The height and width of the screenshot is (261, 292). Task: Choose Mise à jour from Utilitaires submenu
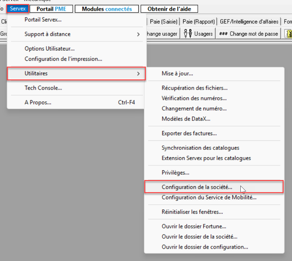coord(177,74)
